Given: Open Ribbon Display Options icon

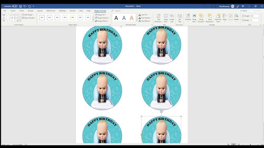Looking at the screenshot, I should click(x=243, y=6).
